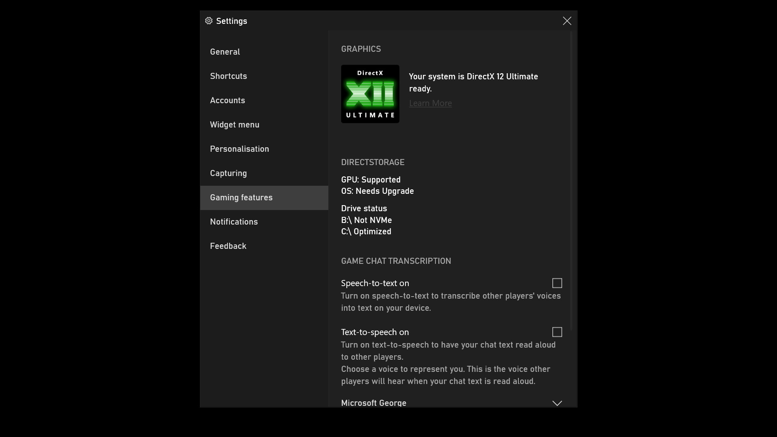Open Notifications settings section
Image resolution: width=777 pixels, height=437 pixels.
click(x=234, y=222)
